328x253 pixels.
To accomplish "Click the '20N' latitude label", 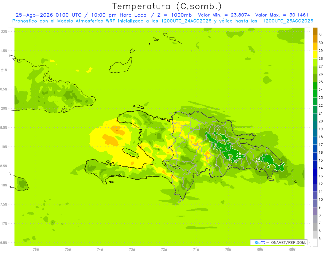I will click(5, 108).
